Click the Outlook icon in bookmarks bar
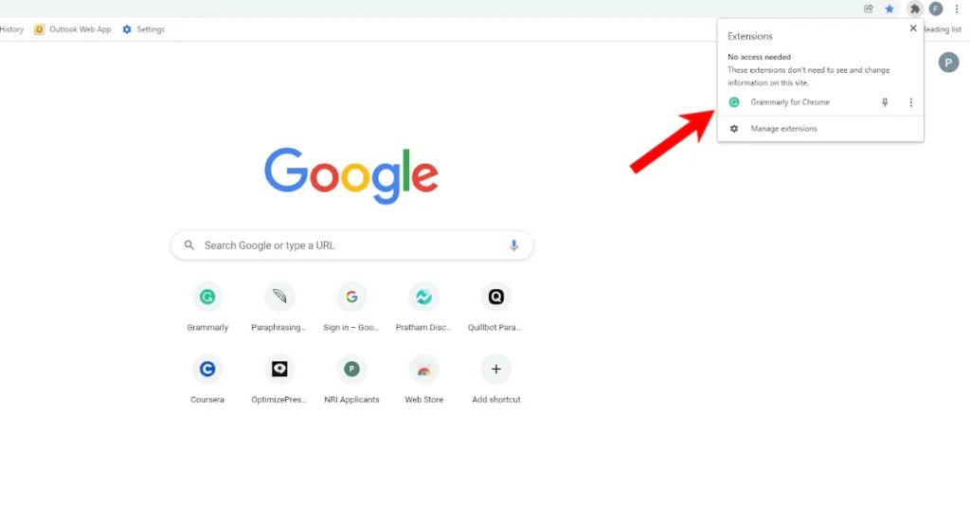Image resolution: width=970 pixels, height=525 pixels. [39, 29]
